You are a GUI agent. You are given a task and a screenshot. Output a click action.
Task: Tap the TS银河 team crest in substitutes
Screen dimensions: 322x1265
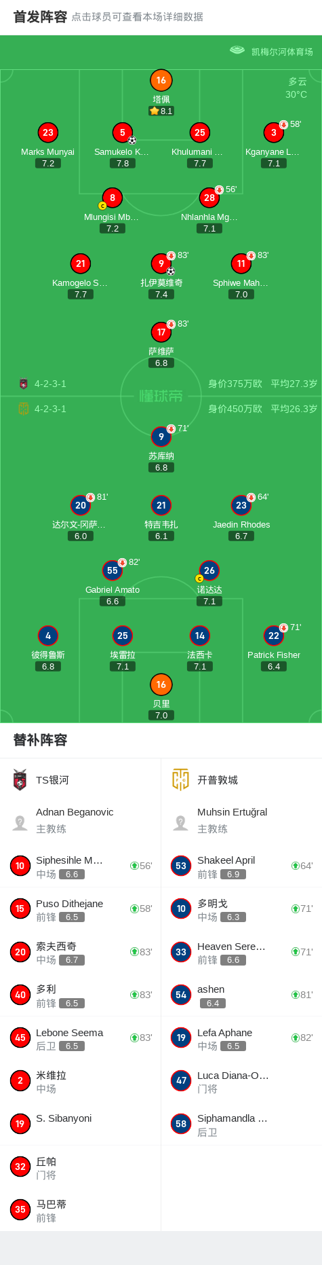[20, 780]
